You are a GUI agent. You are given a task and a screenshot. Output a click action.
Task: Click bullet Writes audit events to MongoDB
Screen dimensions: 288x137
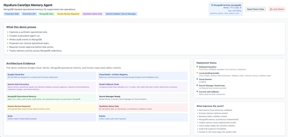pyautogui.click(x=26, y=40)
